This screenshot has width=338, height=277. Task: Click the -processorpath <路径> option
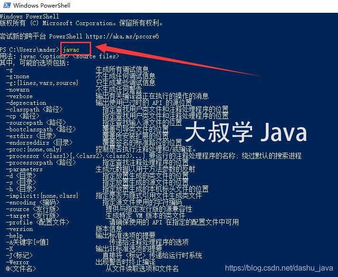41,163
